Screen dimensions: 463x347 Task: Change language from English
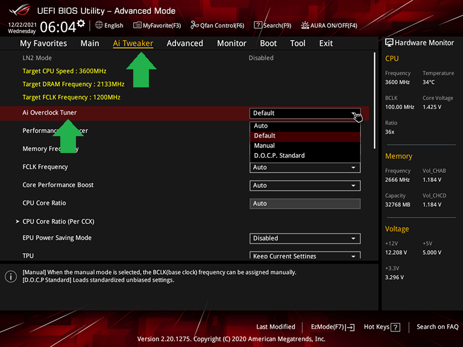click(x=109, y=25)
